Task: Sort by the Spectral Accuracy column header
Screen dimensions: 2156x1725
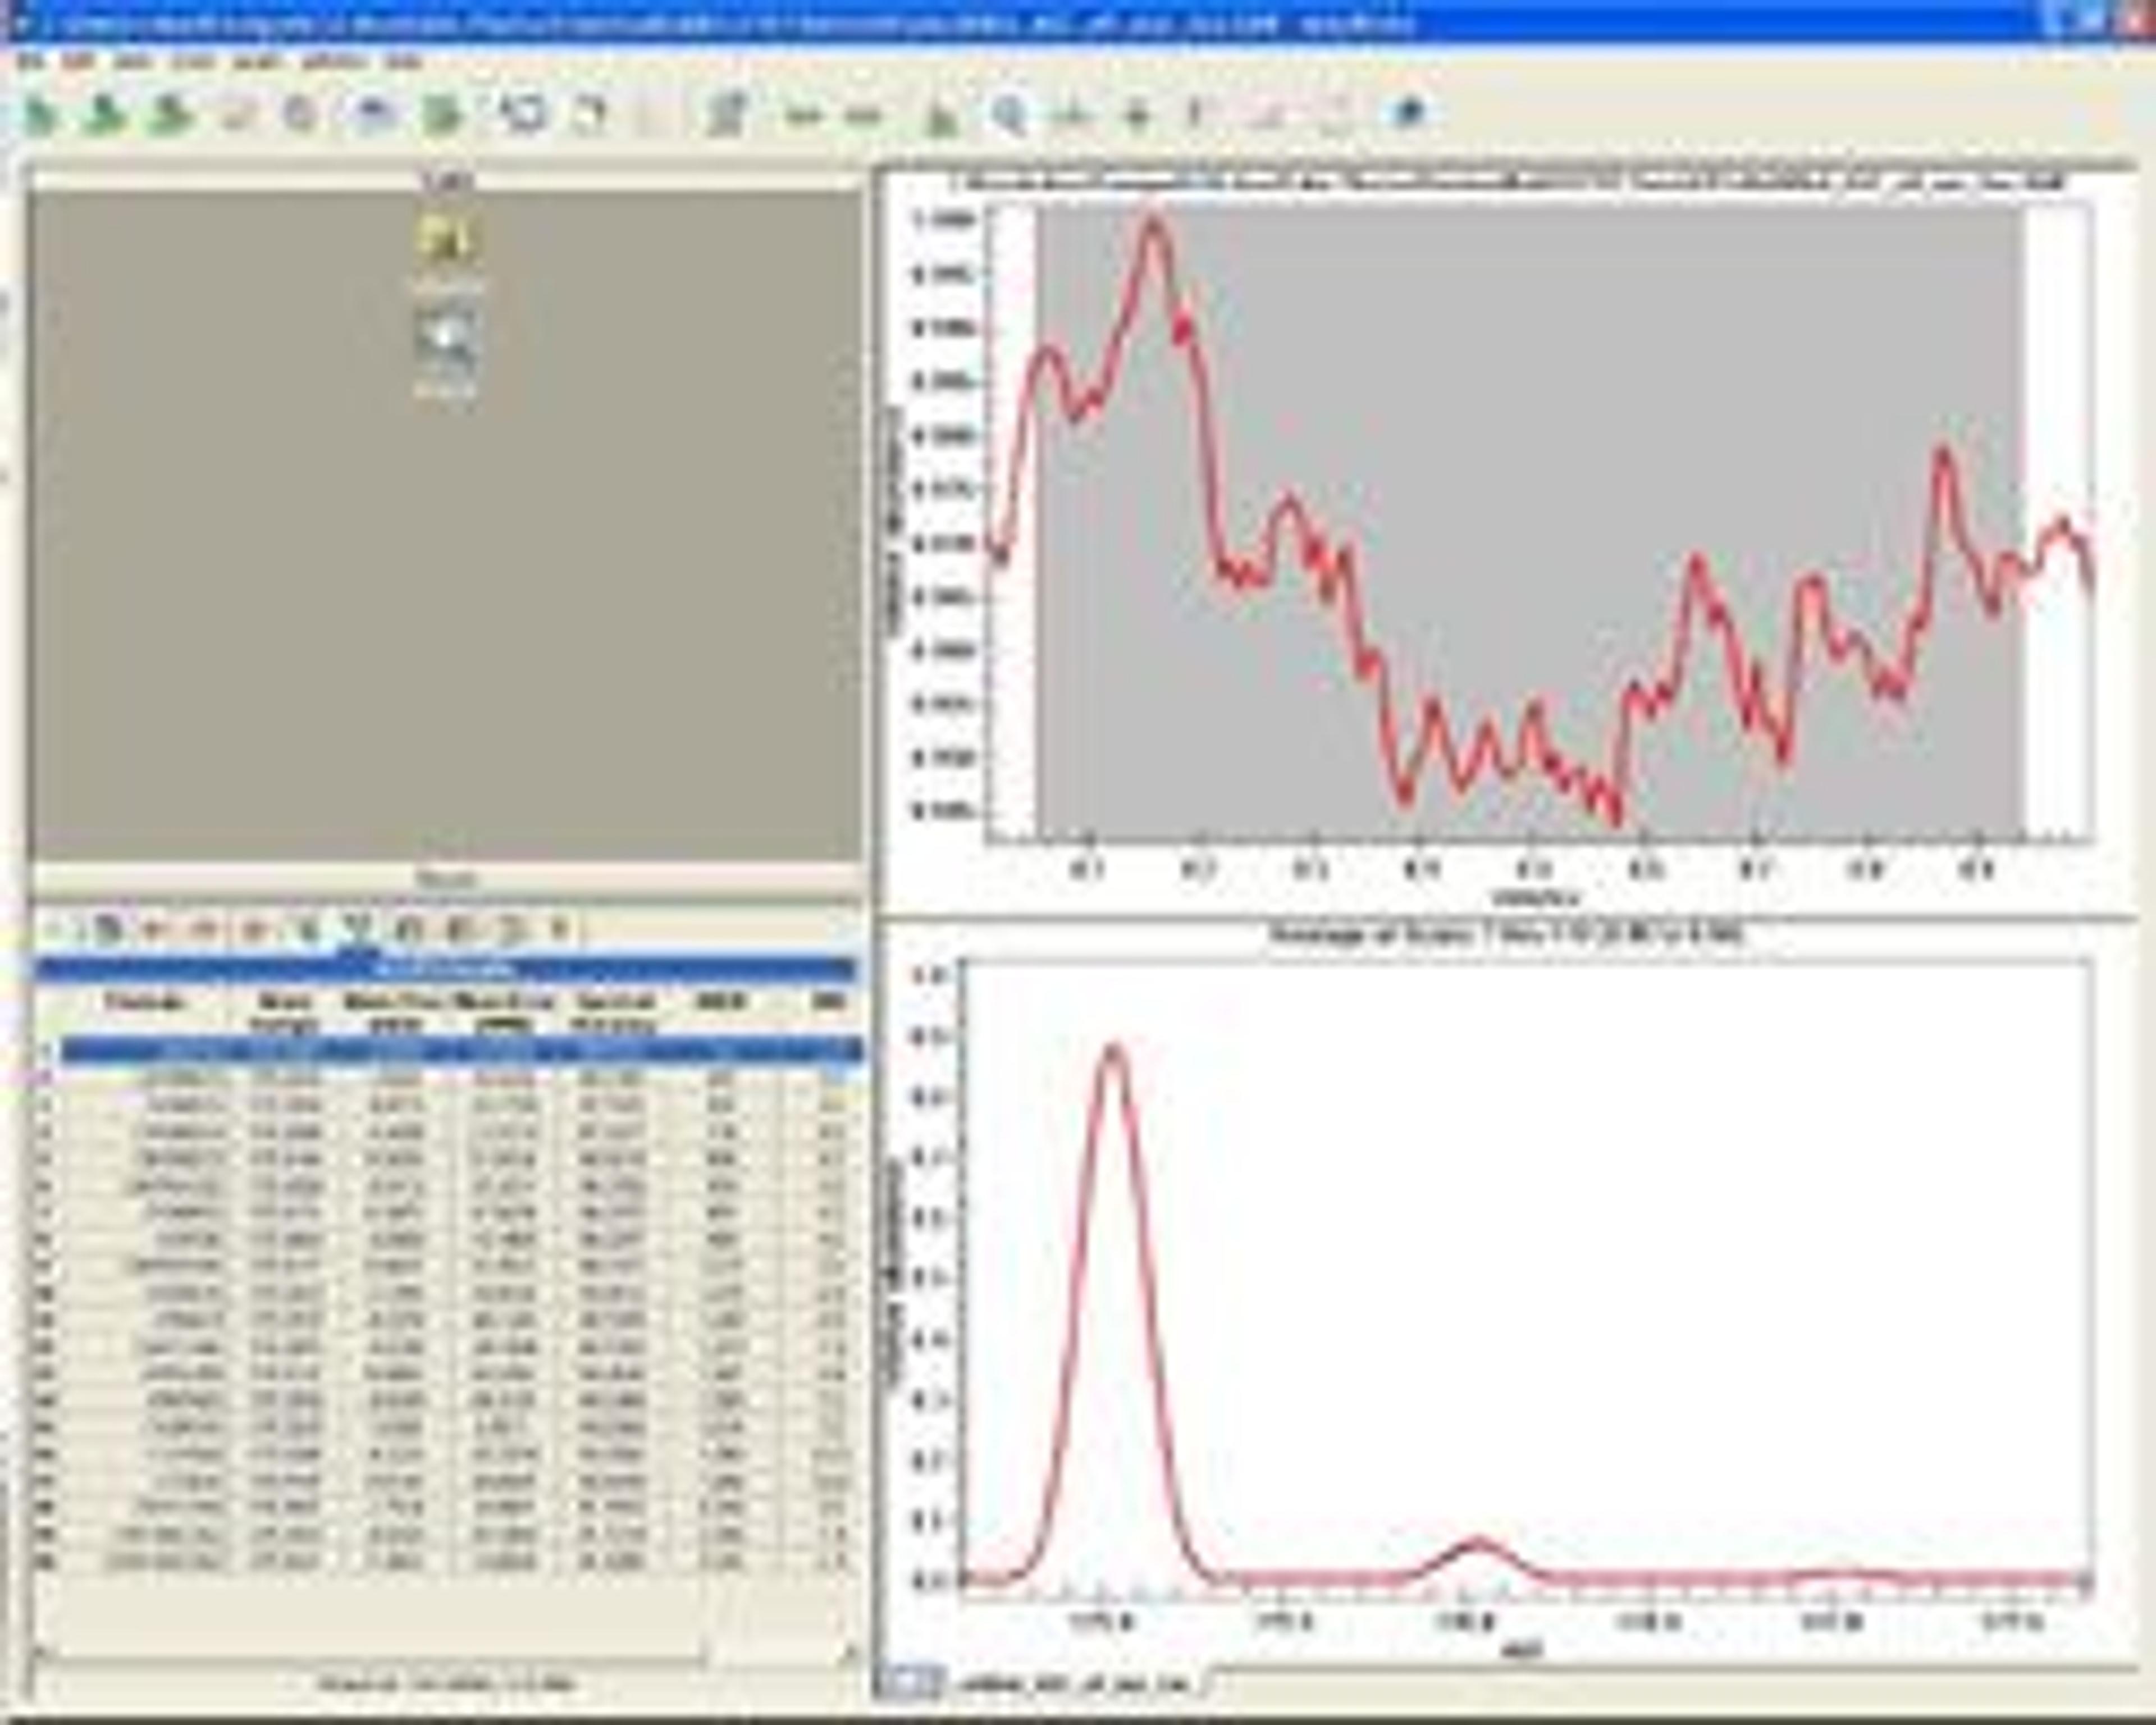Action: coord(614,1011)
